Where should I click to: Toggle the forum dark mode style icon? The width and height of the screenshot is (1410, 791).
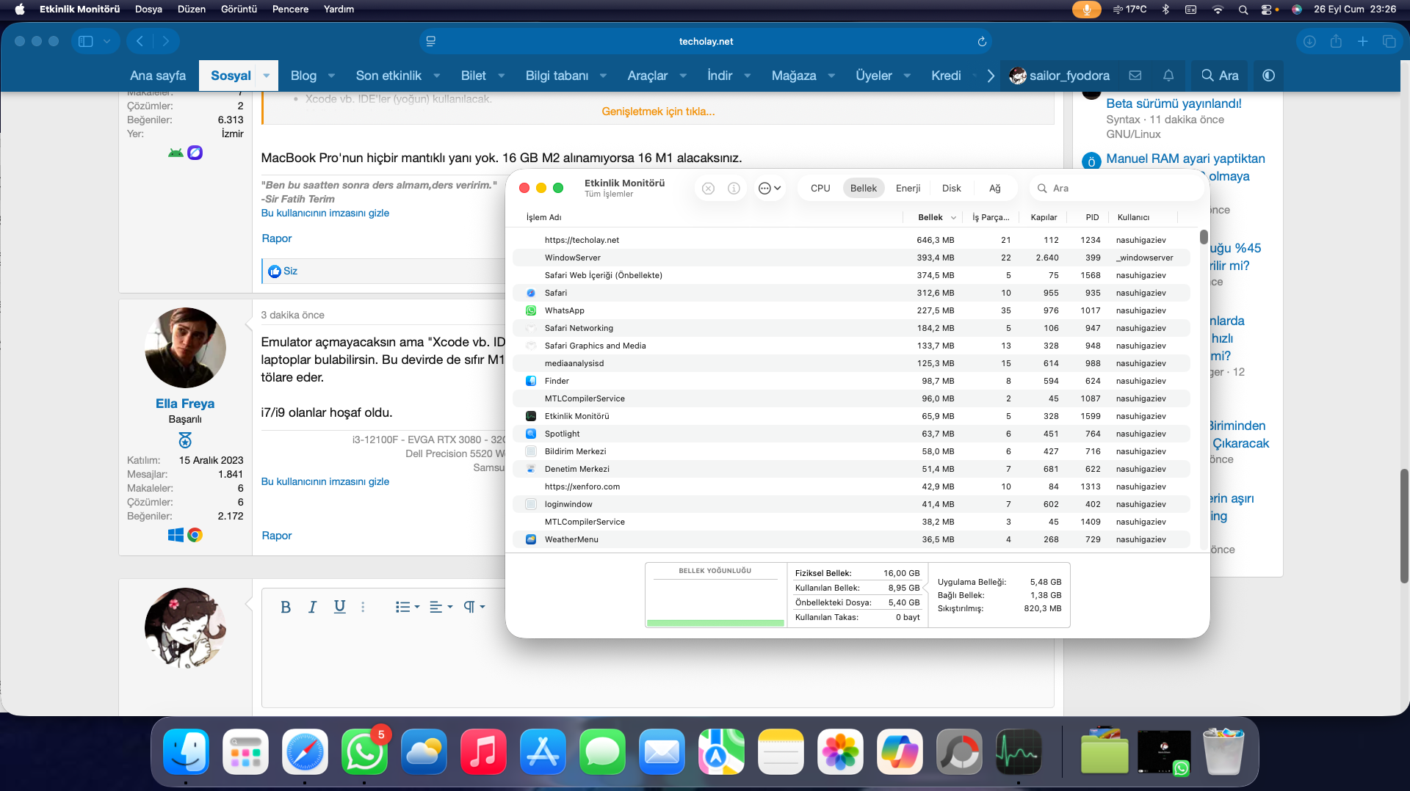(x=1268, y=76)
